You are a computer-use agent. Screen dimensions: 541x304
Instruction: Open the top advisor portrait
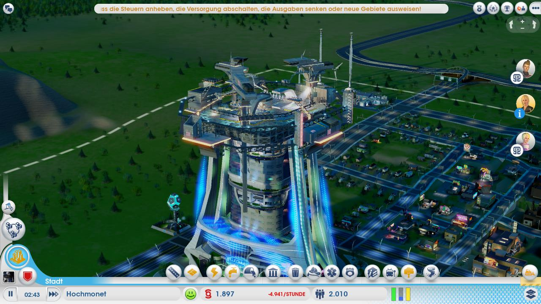pyautogui.click(x=525, y=68)
